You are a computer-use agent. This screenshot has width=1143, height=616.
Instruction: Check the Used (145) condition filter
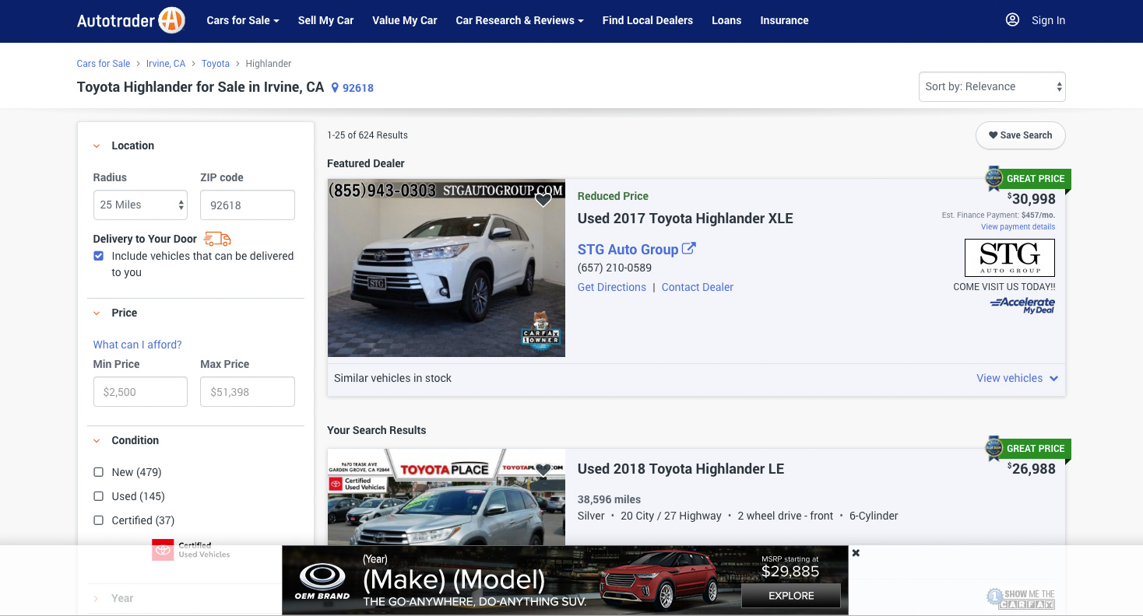[x=98, y=496]
